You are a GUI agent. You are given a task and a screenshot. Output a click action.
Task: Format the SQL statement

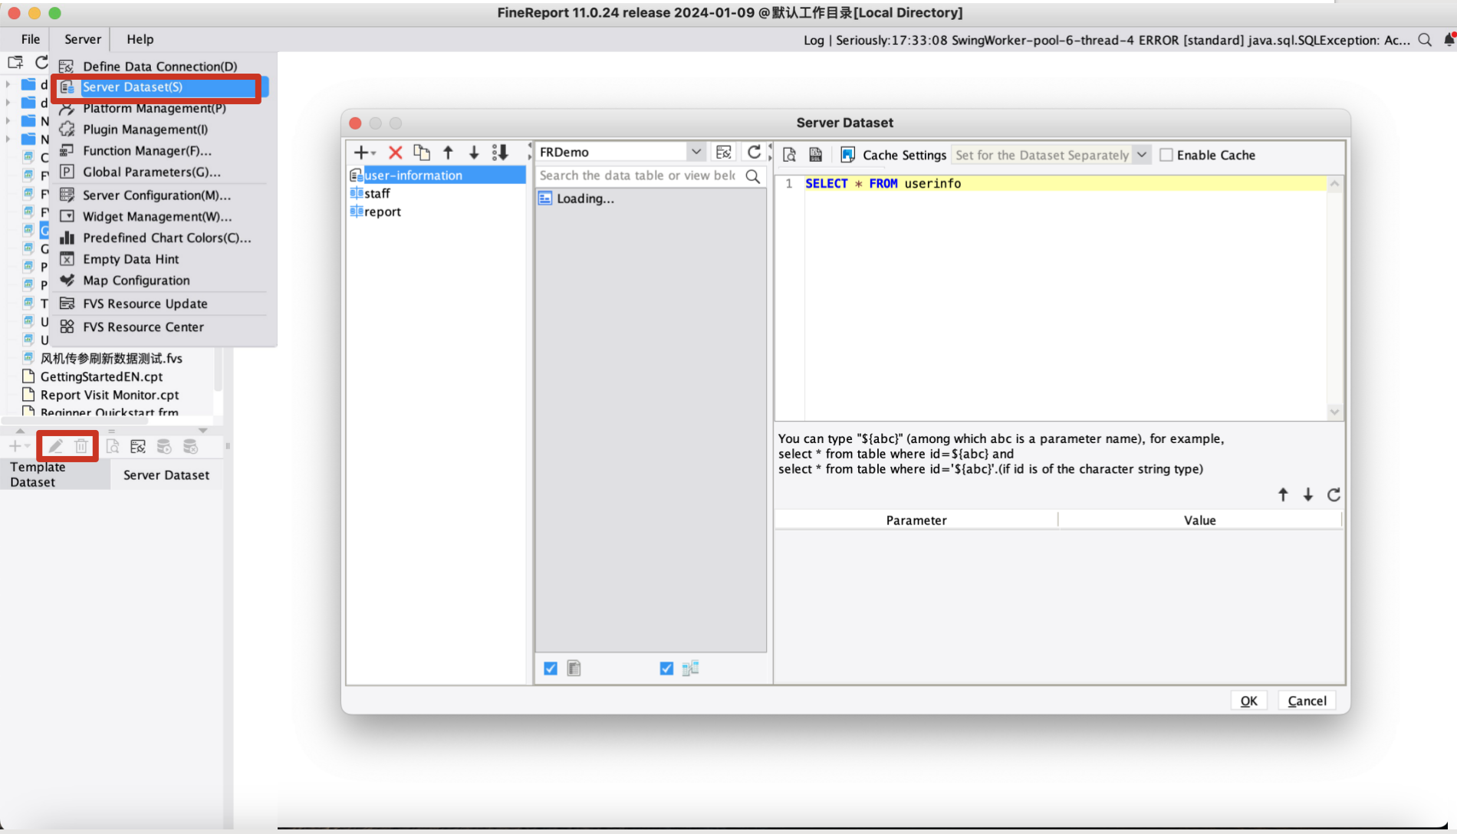[816, 154]
